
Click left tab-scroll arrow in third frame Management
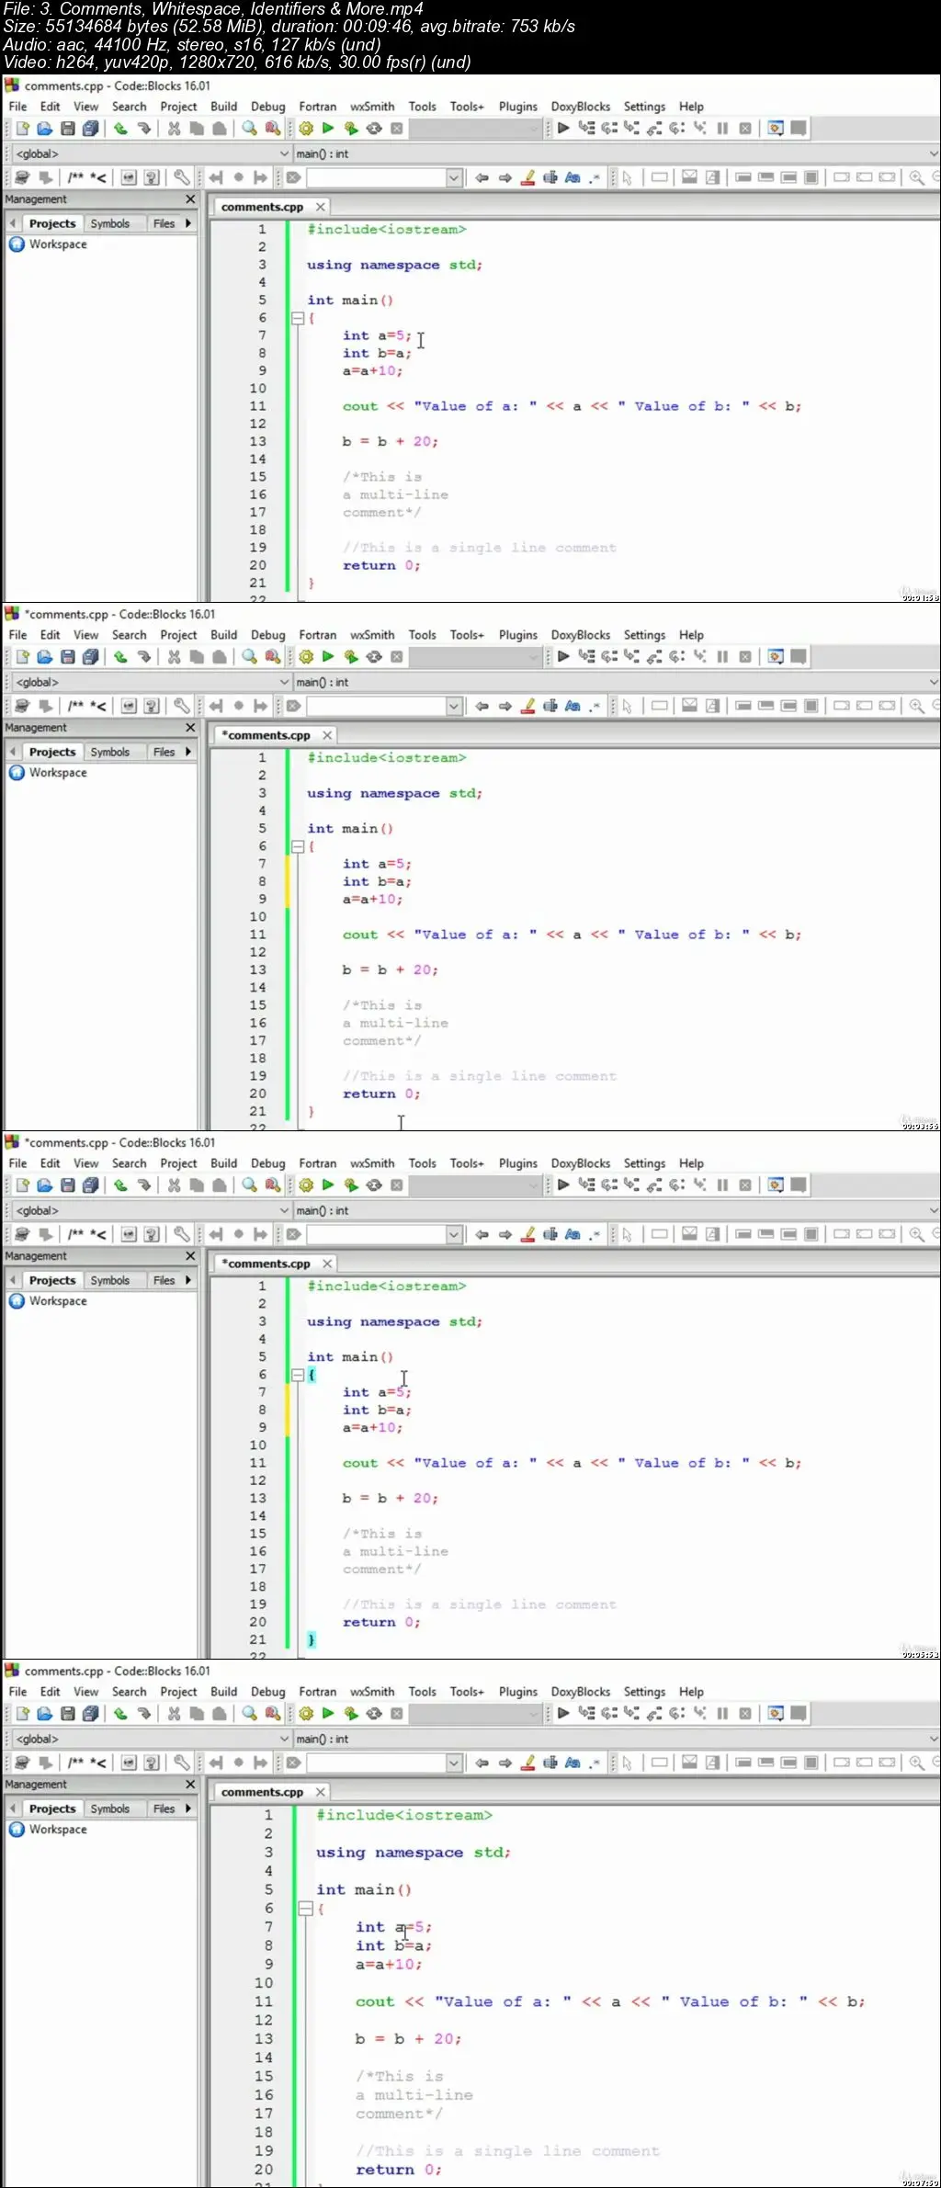[13, 1280]
